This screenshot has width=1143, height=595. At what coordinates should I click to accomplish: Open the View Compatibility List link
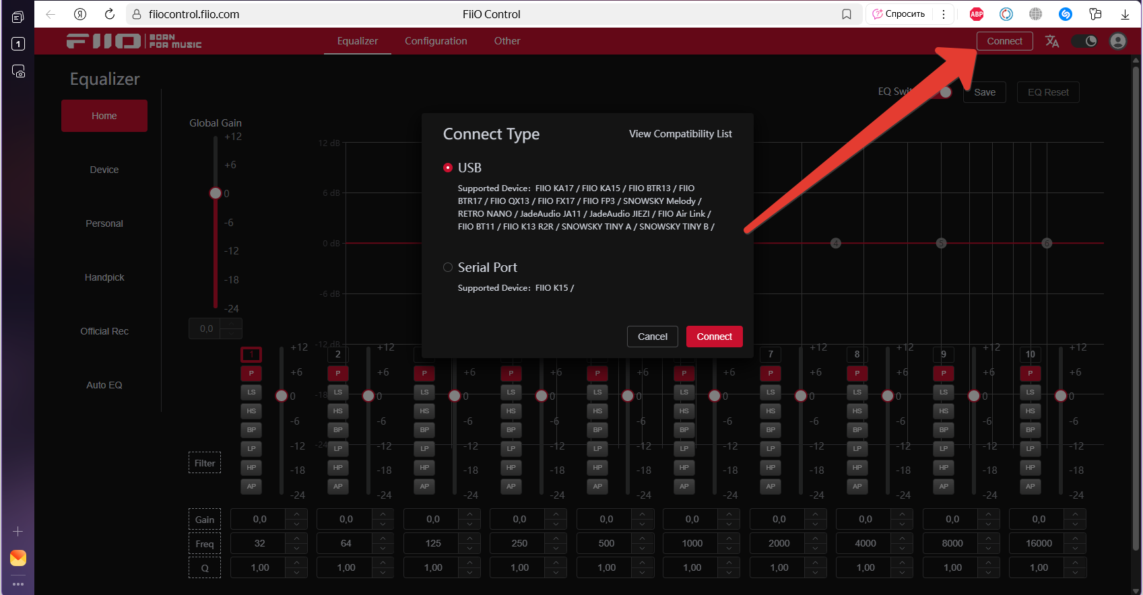tap(680, 134)
